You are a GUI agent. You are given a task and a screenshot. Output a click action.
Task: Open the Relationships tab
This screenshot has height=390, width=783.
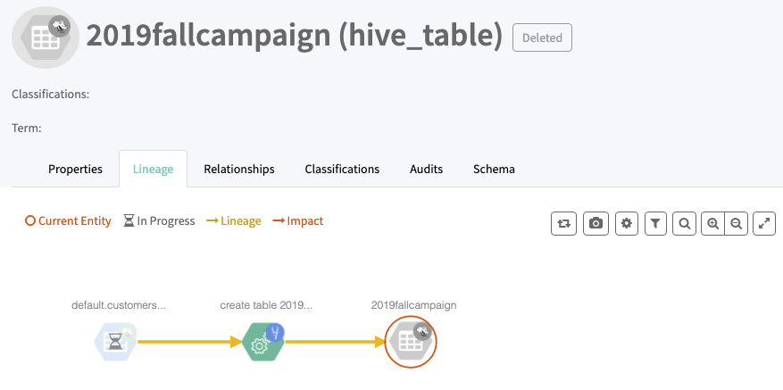238,169
